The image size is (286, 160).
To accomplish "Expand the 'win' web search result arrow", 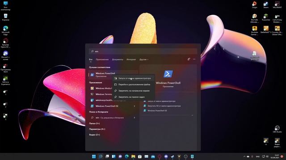I will [135, 118].
